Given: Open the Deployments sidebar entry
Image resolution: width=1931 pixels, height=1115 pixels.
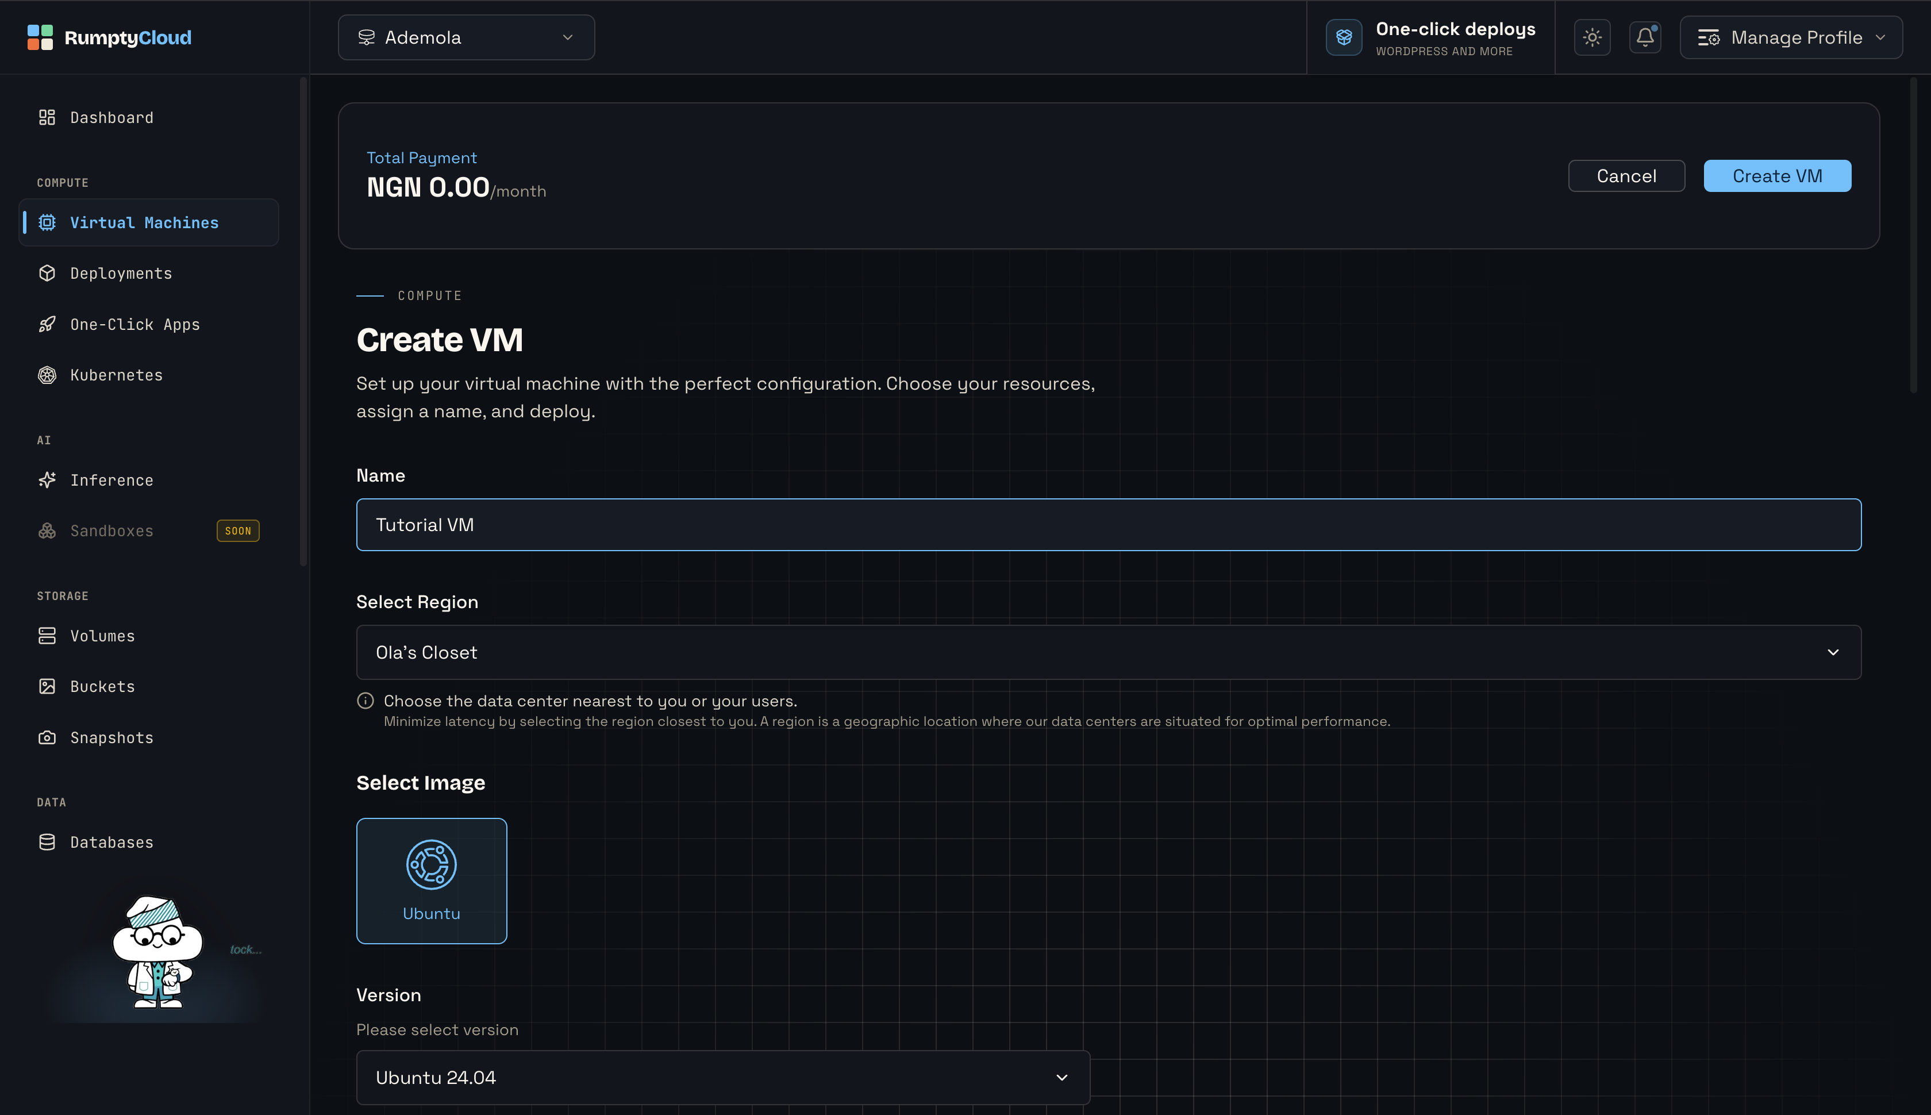Looking at the screenshot, I should 148,274.
